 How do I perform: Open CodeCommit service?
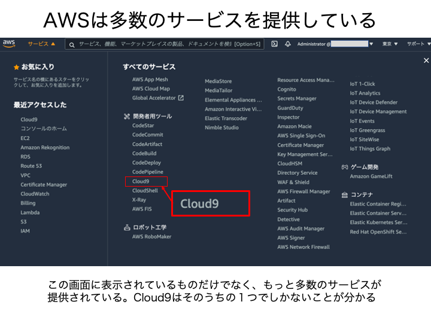coord(148,135)
